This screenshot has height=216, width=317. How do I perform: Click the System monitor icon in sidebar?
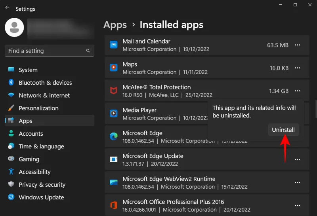(11, 70)
